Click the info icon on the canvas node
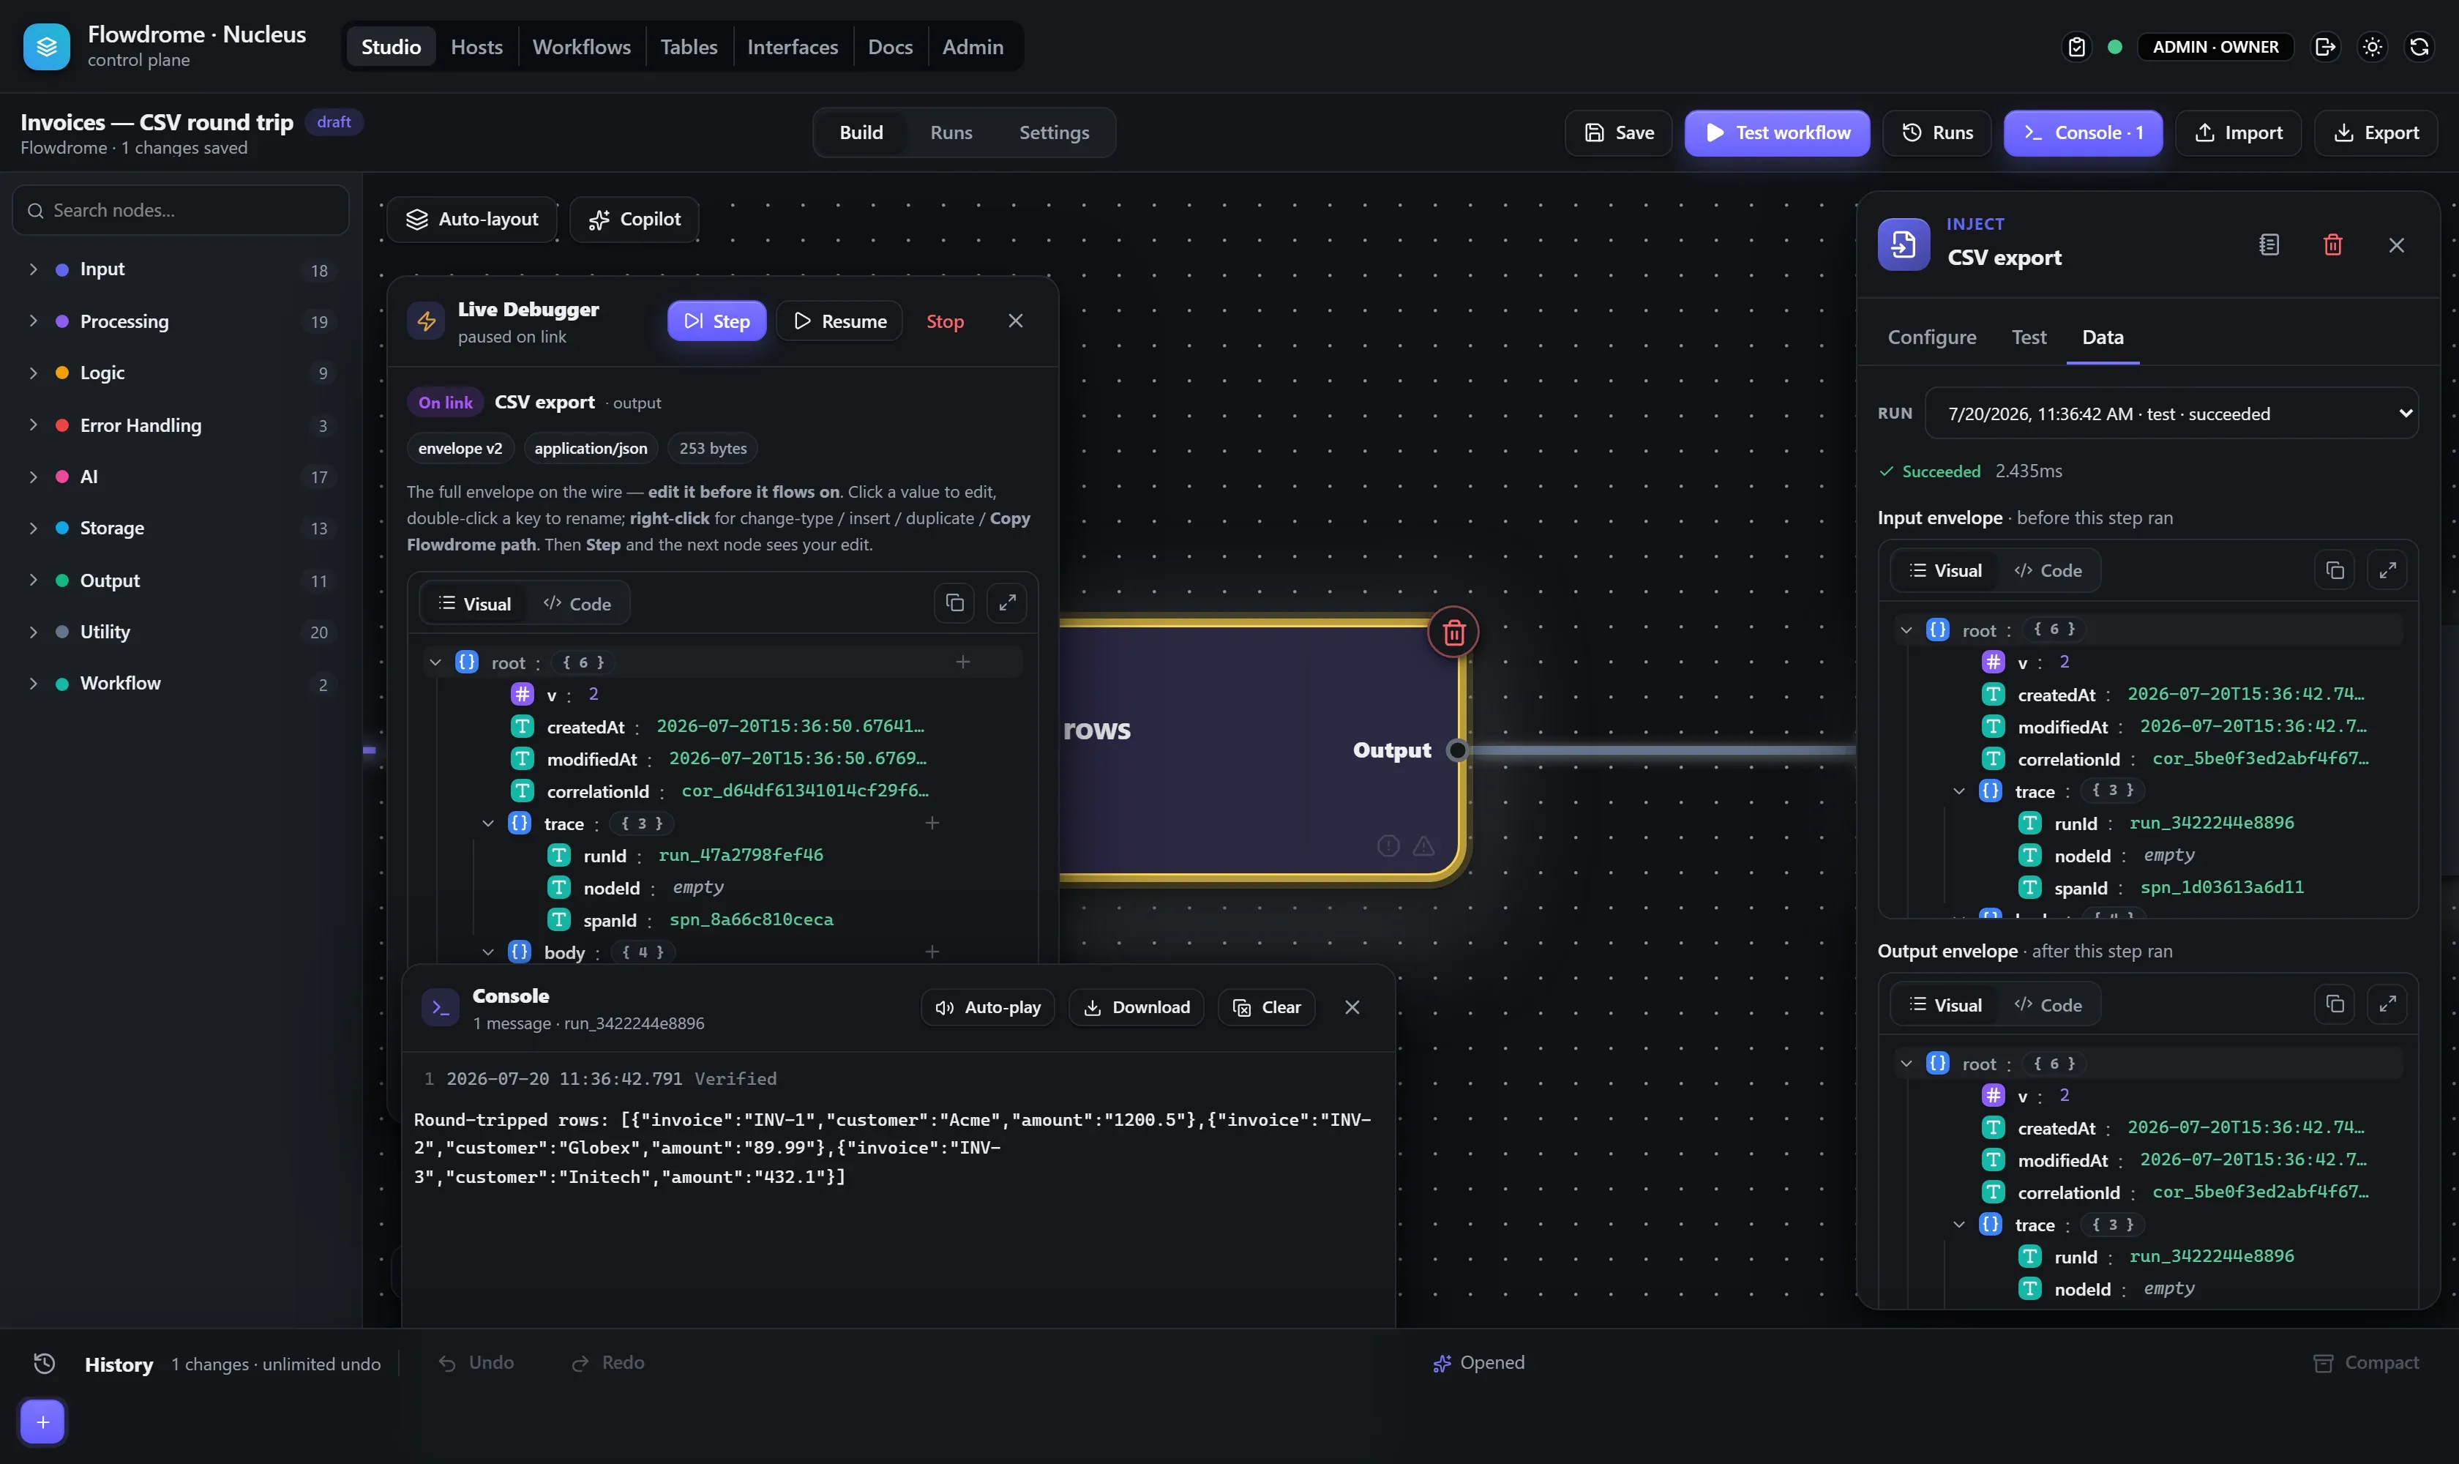 (x=1388, y=845)
